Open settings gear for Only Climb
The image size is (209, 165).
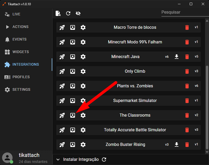pyautogui.click(x=83, y=71)
